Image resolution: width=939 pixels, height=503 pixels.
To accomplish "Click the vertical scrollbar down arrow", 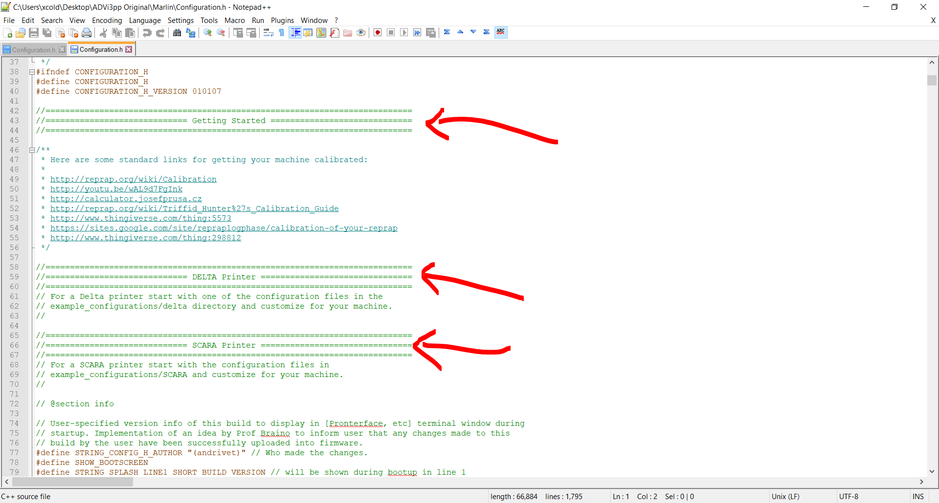I will tap(932, 471).
